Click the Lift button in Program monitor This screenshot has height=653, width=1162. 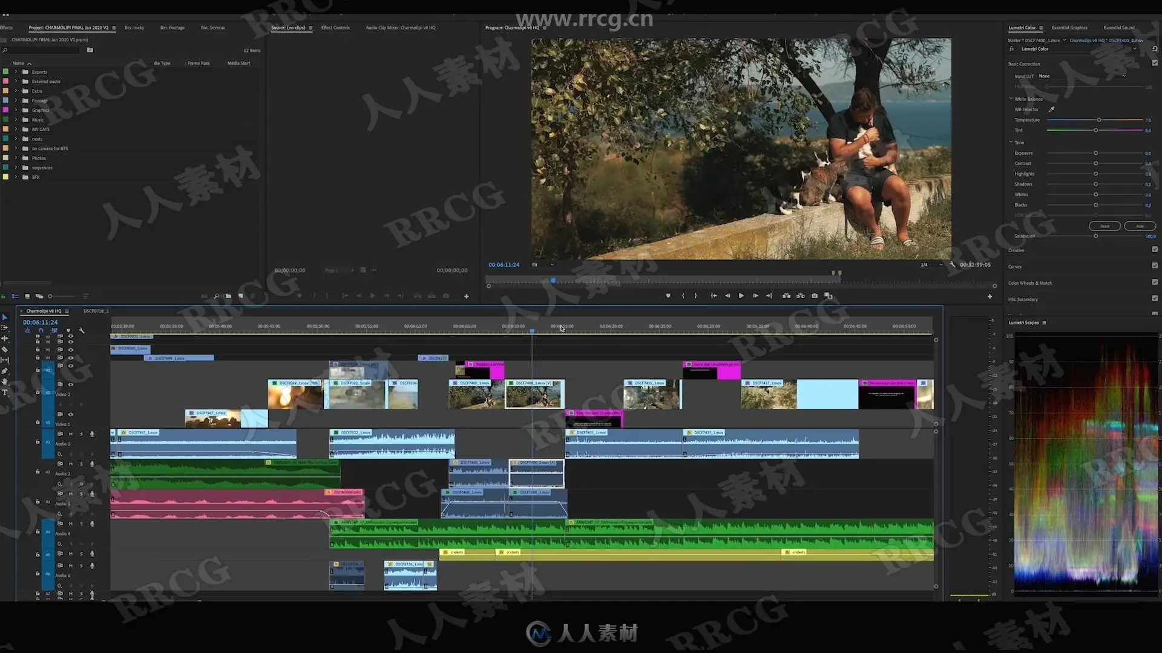tap(786, 296)
